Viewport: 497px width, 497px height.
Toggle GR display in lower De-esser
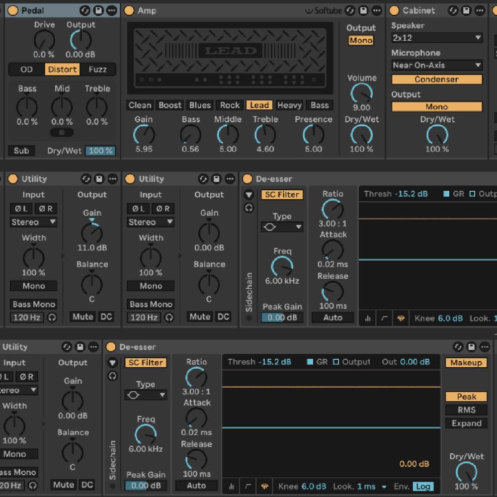[310, 362]
